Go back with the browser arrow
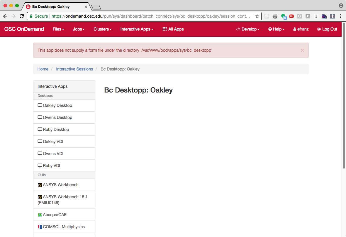 (5, 16)
